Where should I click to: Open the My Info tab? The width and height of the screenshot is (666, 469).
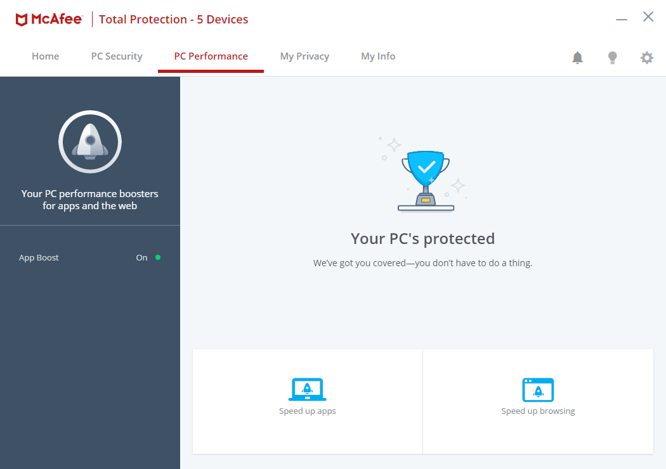pyautogui.click(x=378, y=56)
